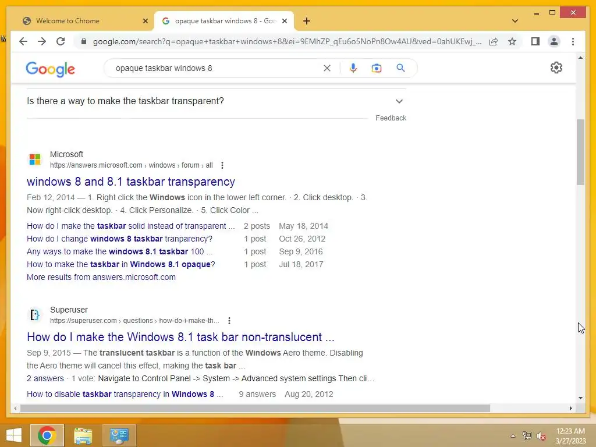
Task: Open Google quick settings gear
Action: coord(556,68)
